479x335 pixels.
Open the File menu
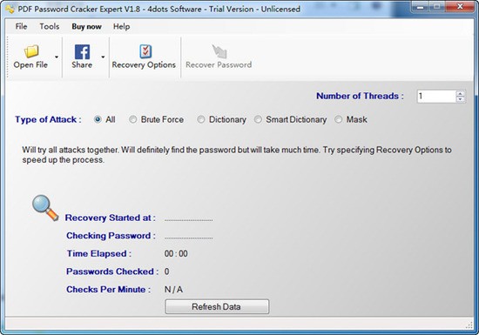pos(21,27)
